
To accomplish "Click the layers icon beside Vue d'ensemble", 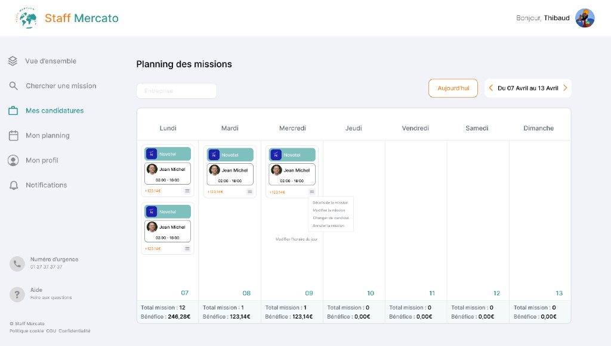I will coord(13,61).
